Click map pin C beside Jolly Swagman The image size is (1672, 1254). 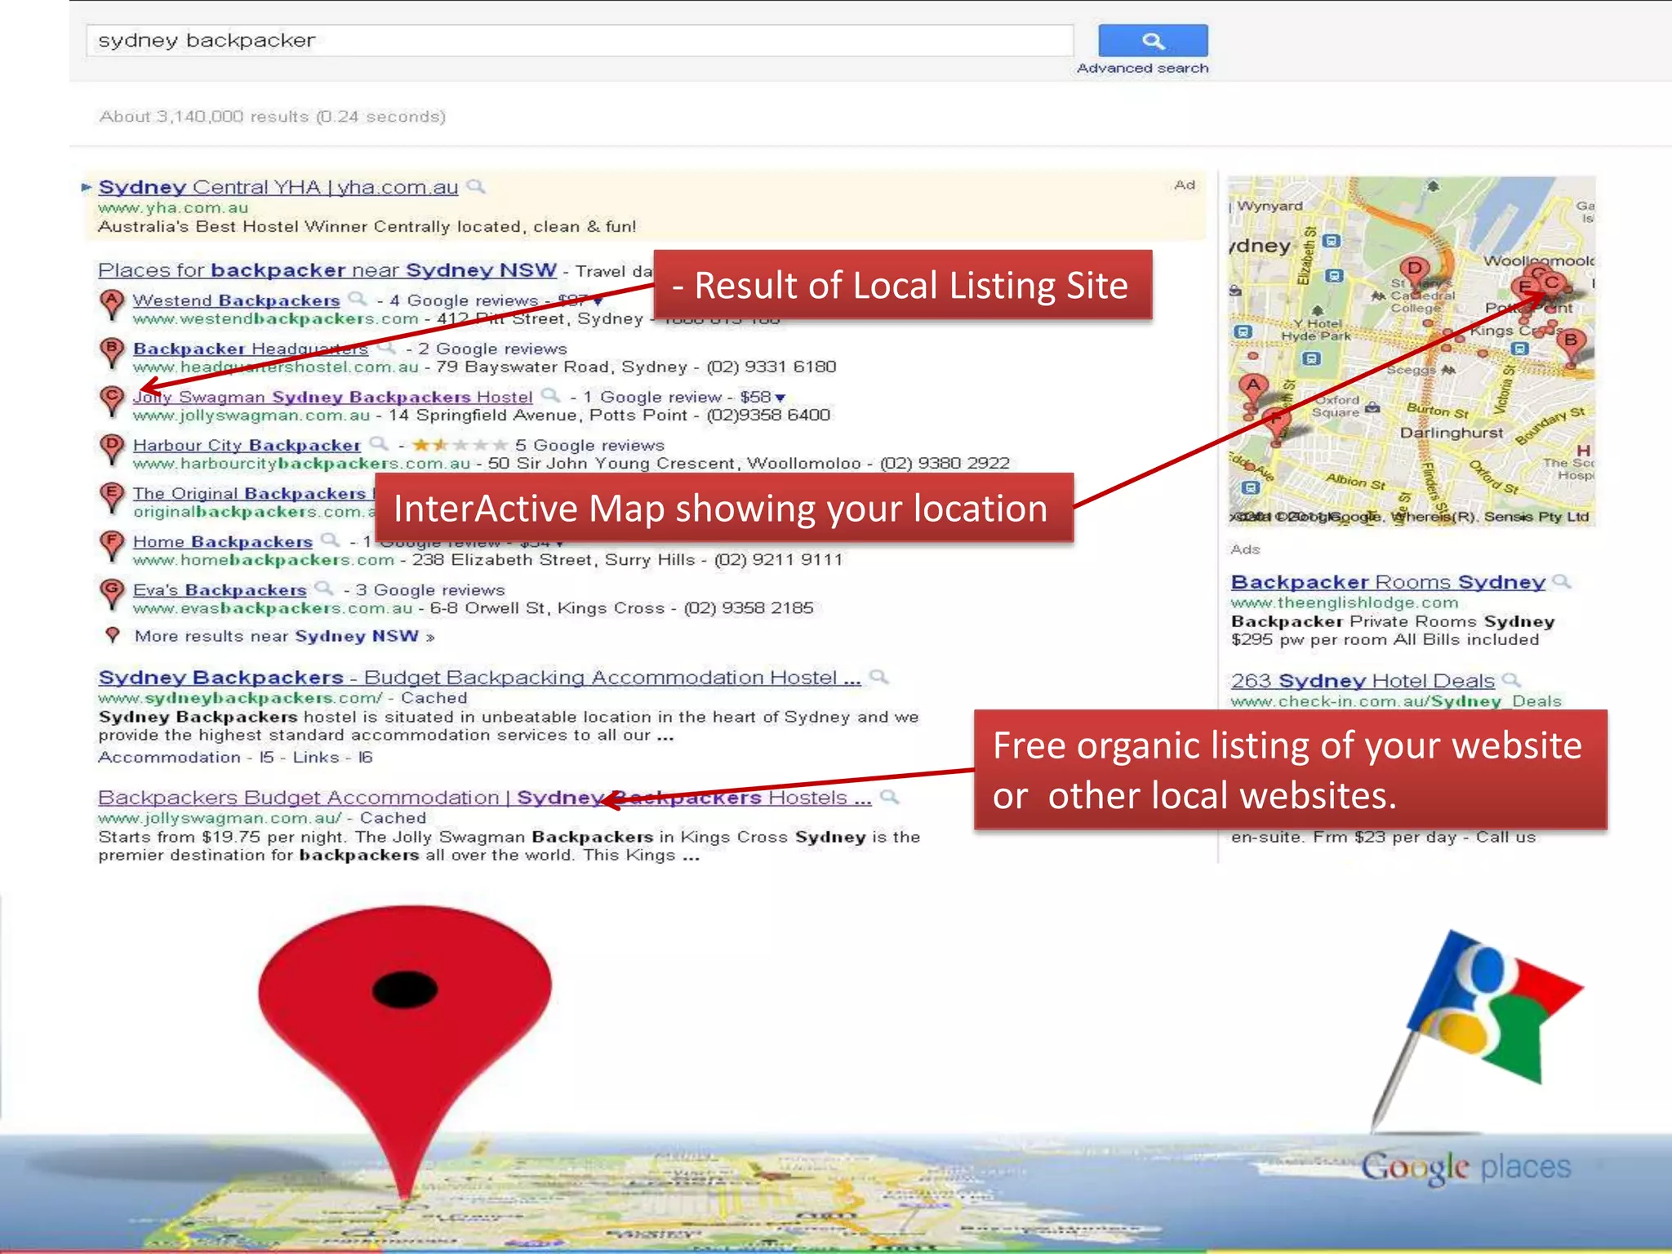[x=112, y=401]
